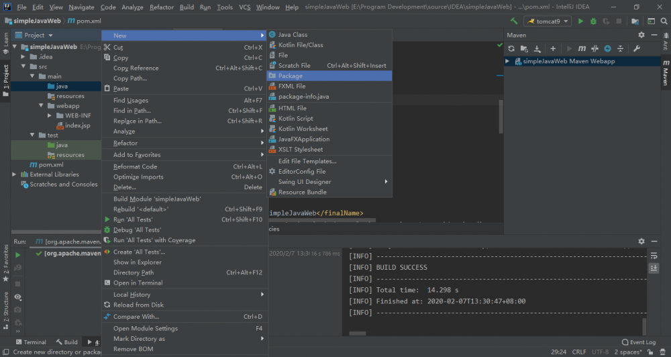Open Build tool window button
Image resolution: width=671 pixels, height=357 pixels.
point(66,342)
